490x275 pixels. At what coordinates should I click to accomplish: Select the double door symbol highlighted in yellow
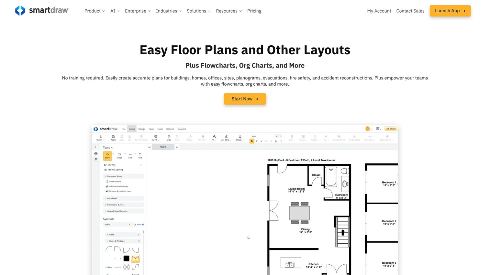pyautogui.click(x=135, y=258)
